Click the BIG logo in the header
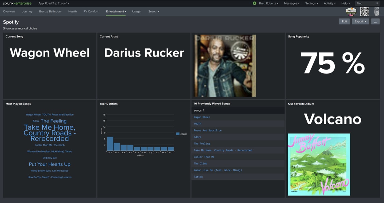The image size is (384, 203). (x=377, y=12)
